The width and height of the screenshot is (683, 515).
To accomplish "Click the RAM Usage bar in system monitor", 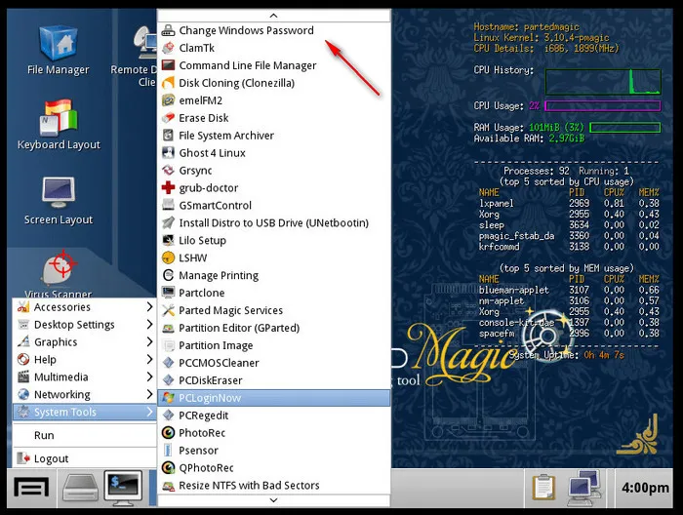I will (x=624, y=128).
